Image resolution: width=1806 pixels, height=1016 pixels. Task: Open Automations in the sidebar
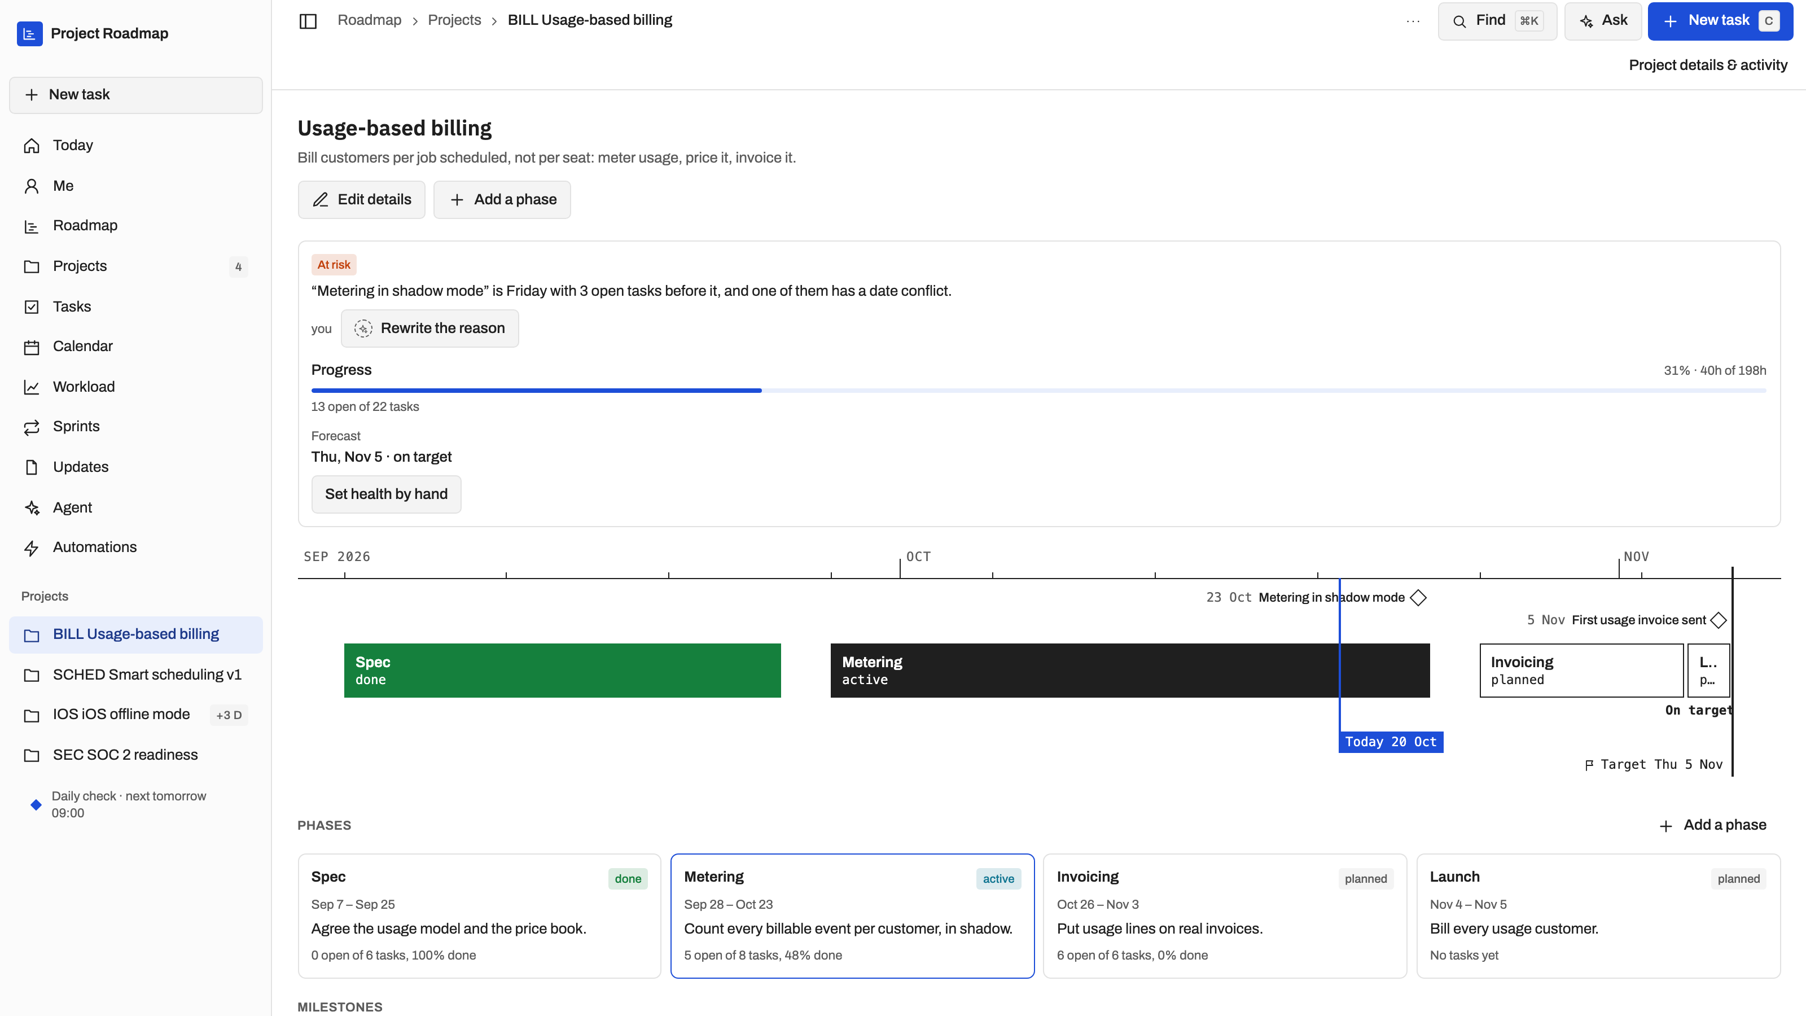click(136, 548)
